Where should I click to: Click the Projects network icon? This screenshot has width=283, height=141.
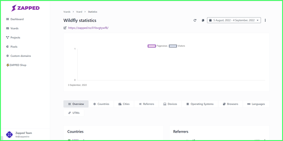point(8,37)
